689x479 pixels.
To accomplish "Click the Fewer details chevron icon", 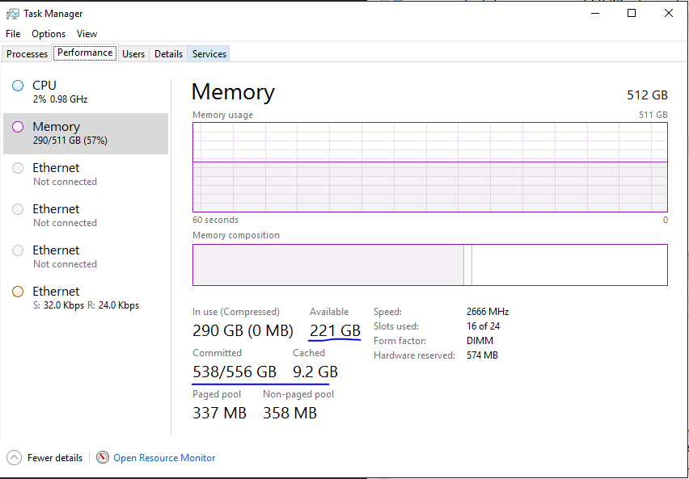I will click(x=14, y=457).
